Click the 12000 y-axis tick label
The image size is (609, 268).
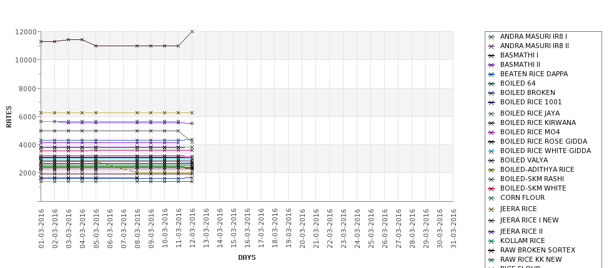(x=26, y=32)
